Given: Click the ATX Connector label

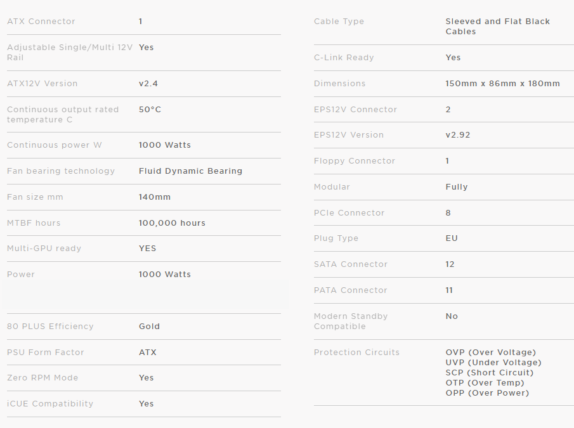Looking at the screenshot, I should [41, 22].
